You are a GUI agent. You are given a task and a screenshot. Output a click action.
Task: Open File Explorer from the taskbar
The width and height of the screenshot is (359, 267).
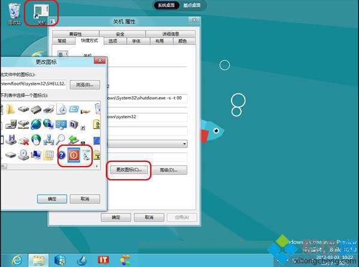(x=38, y=260)
